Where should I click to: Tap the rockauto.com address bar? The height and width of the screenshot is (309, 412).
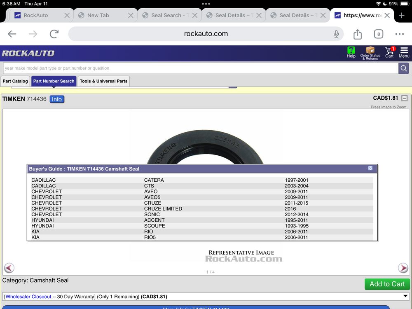tap(206, 34)
